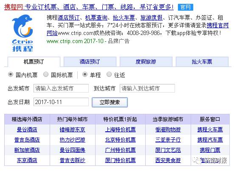Viewport: 234px width, 171px height.
Task: Click the 出发日期 date field
Action: (x=61, y=102)
